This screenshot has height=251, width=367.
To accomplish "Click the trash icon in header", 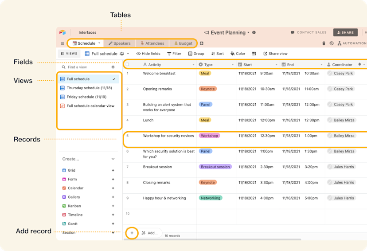I will tap(324, 43).
